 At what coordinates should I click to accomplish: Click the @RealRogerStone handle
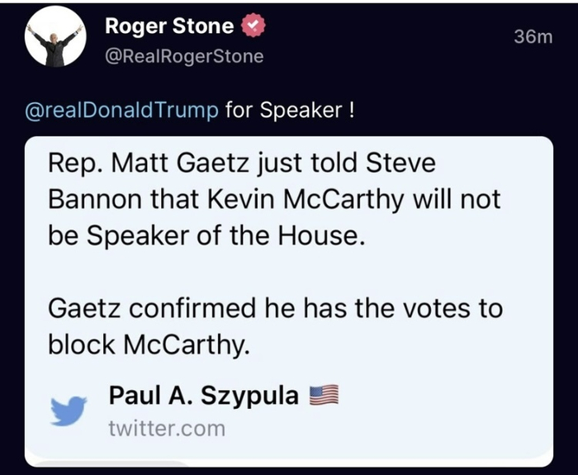[x=184, y=56]
